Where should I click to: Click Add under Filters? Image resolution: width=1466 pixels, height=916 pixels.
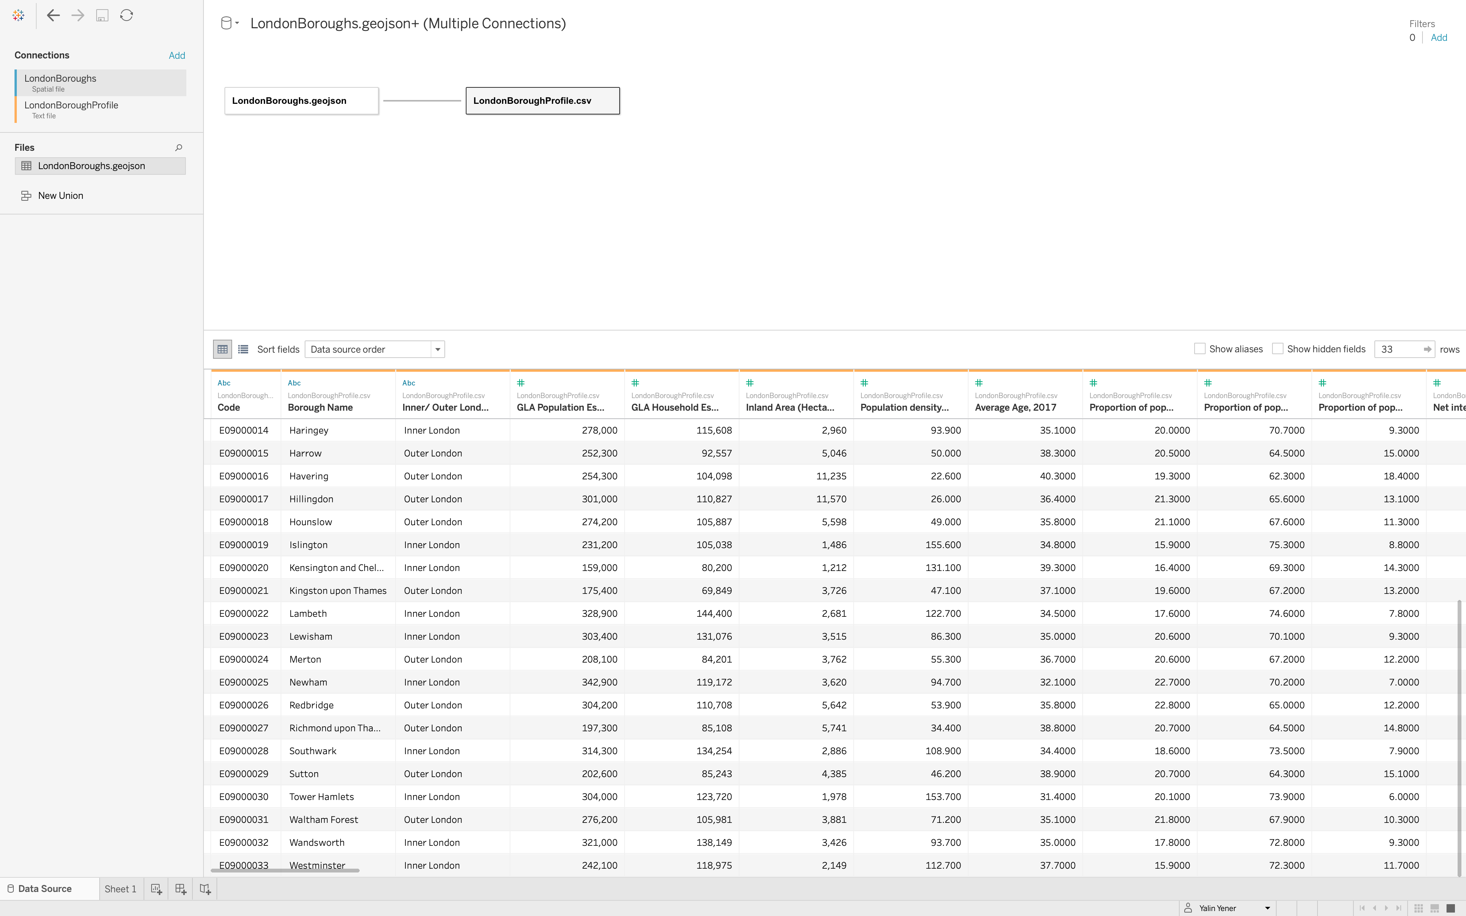click(1439, 37)
